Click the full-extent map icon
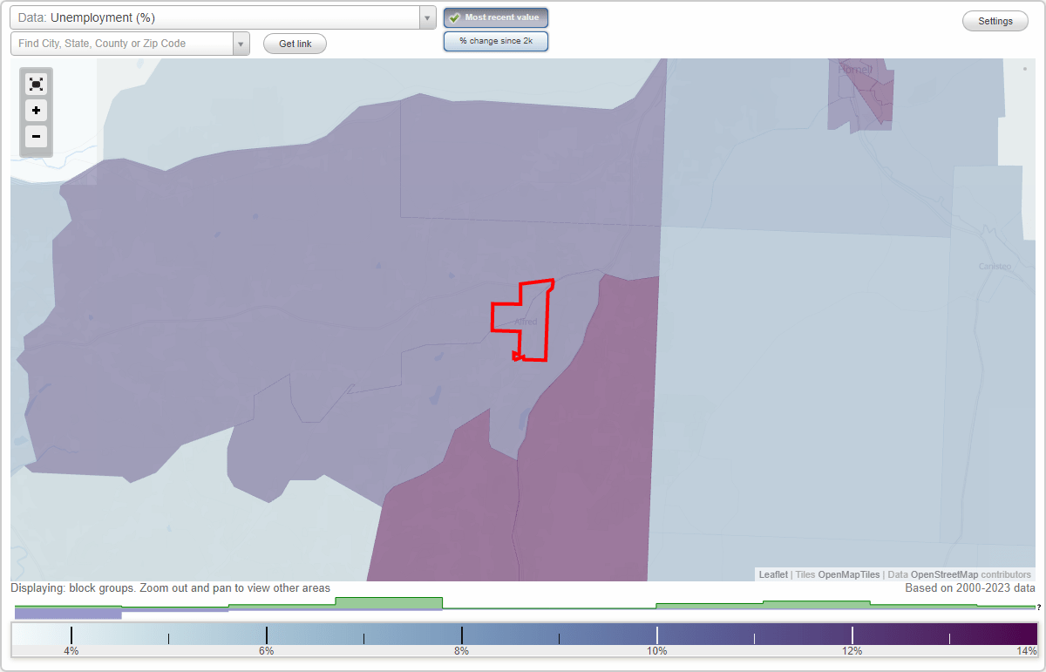The image size is (1046, 672). point(36,84)
